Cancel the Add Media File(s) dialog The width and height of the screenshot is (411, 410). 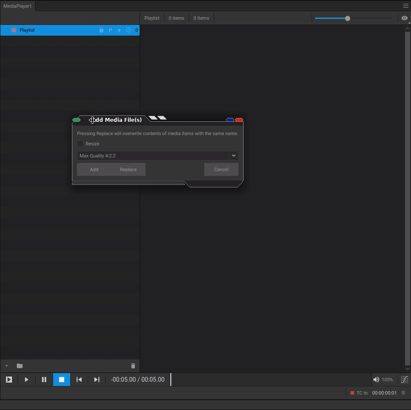pos(221,169)
